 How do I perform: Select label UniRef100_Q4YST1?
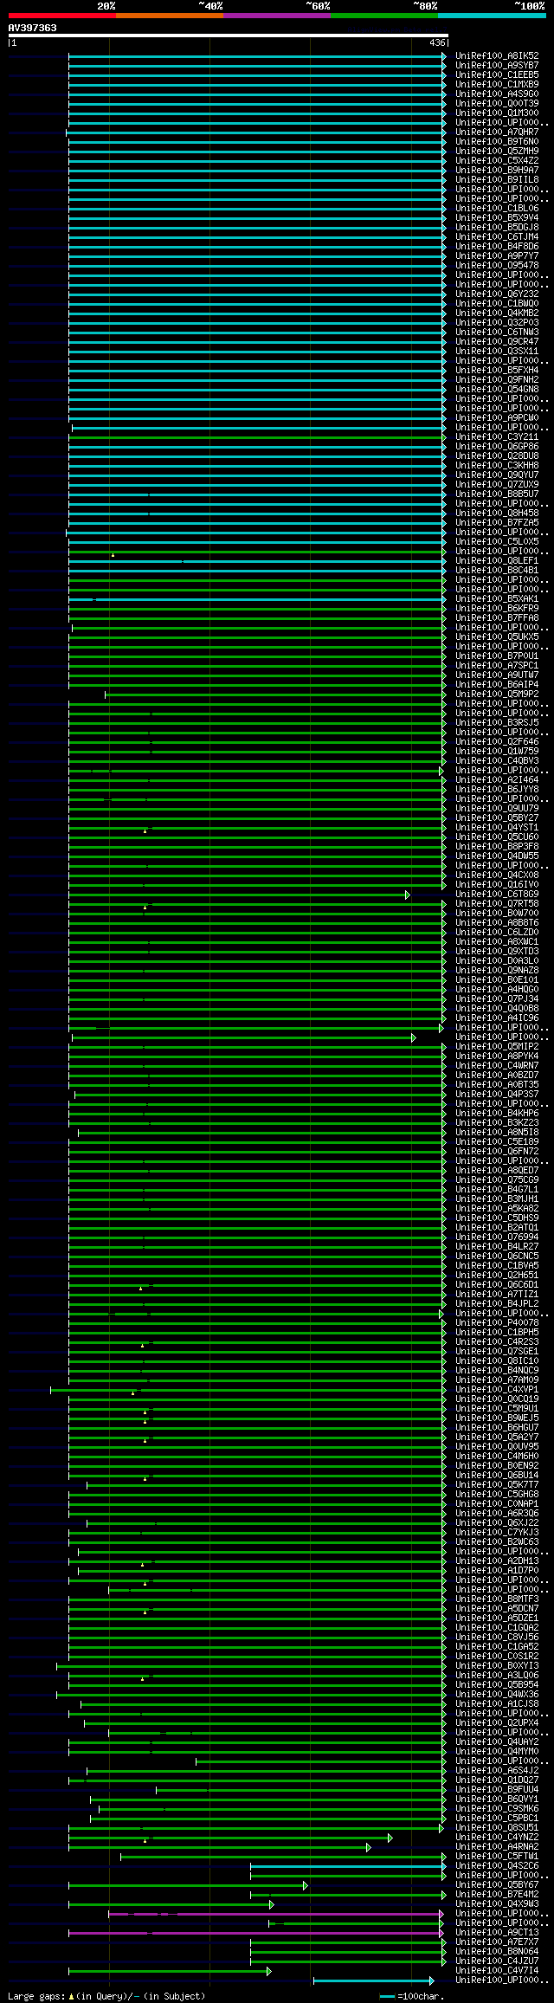497,828
